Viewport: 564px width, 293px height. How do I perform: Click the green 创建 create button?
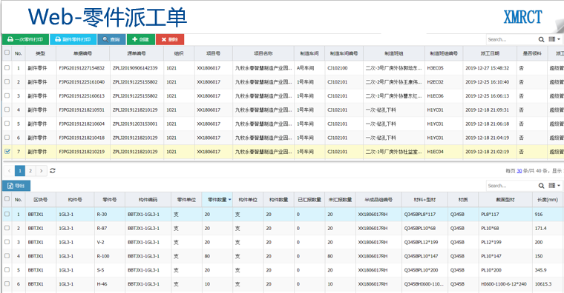click(x=141, y=39)
